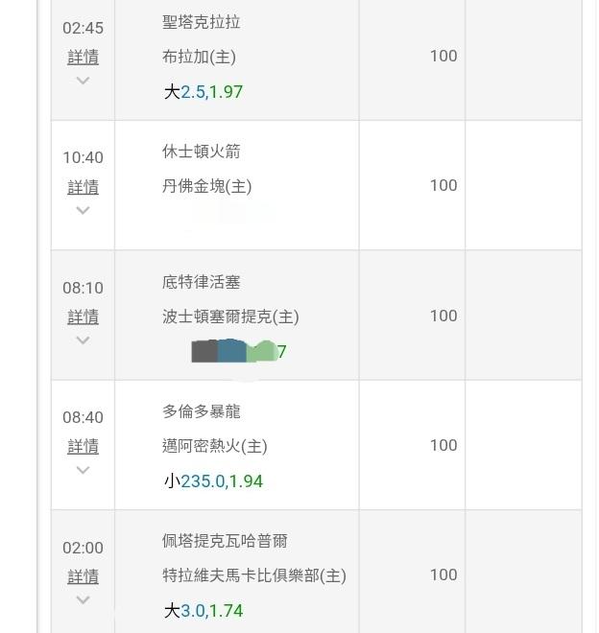This screenshot has width=599, height=633.
Task: Expand the chevron under the 08:10 match
Action: click(83, 340)
